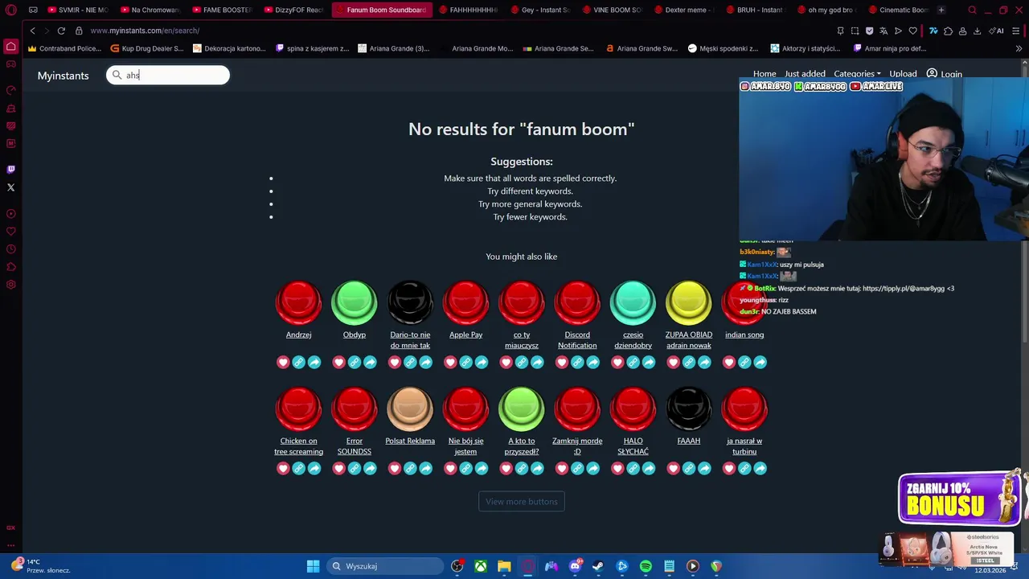Open the tab search magnifier icon

[973, 10]
